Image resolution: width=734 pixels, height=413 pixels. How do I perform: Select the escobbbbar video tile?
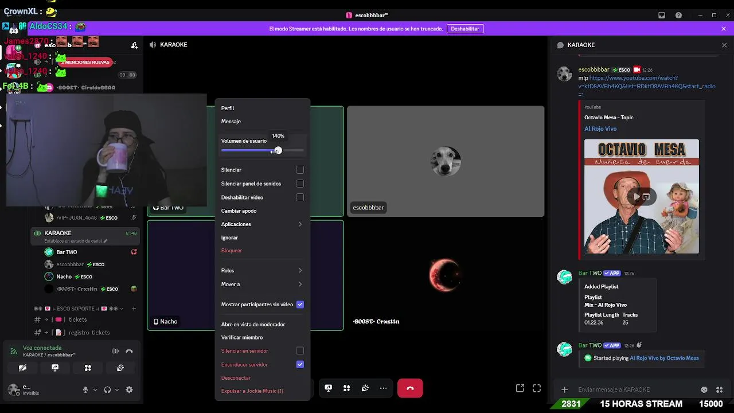point(446,161)
